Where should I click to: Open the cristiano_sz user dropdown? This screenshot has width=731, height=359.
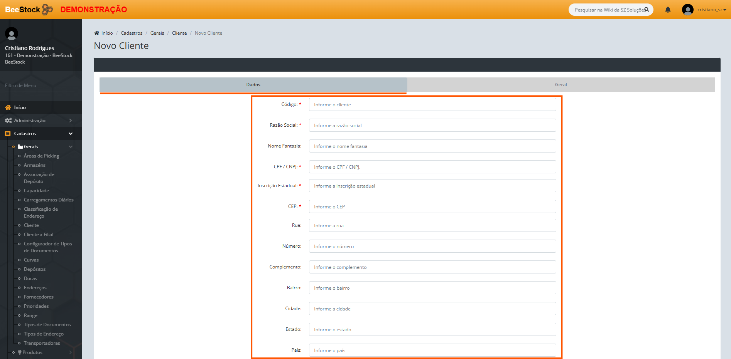click(x=712, y=10)
